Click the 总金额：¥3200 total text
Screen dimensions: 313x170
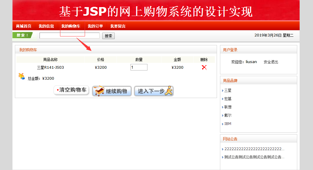(41, 78)
